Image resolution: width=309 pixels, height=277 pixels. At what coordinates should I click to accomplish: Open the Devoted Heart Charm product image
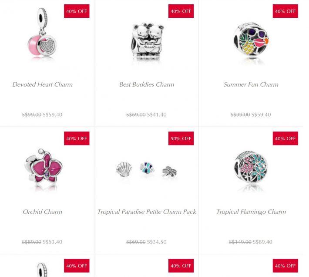pyautogui.click(x=42, y=34)
